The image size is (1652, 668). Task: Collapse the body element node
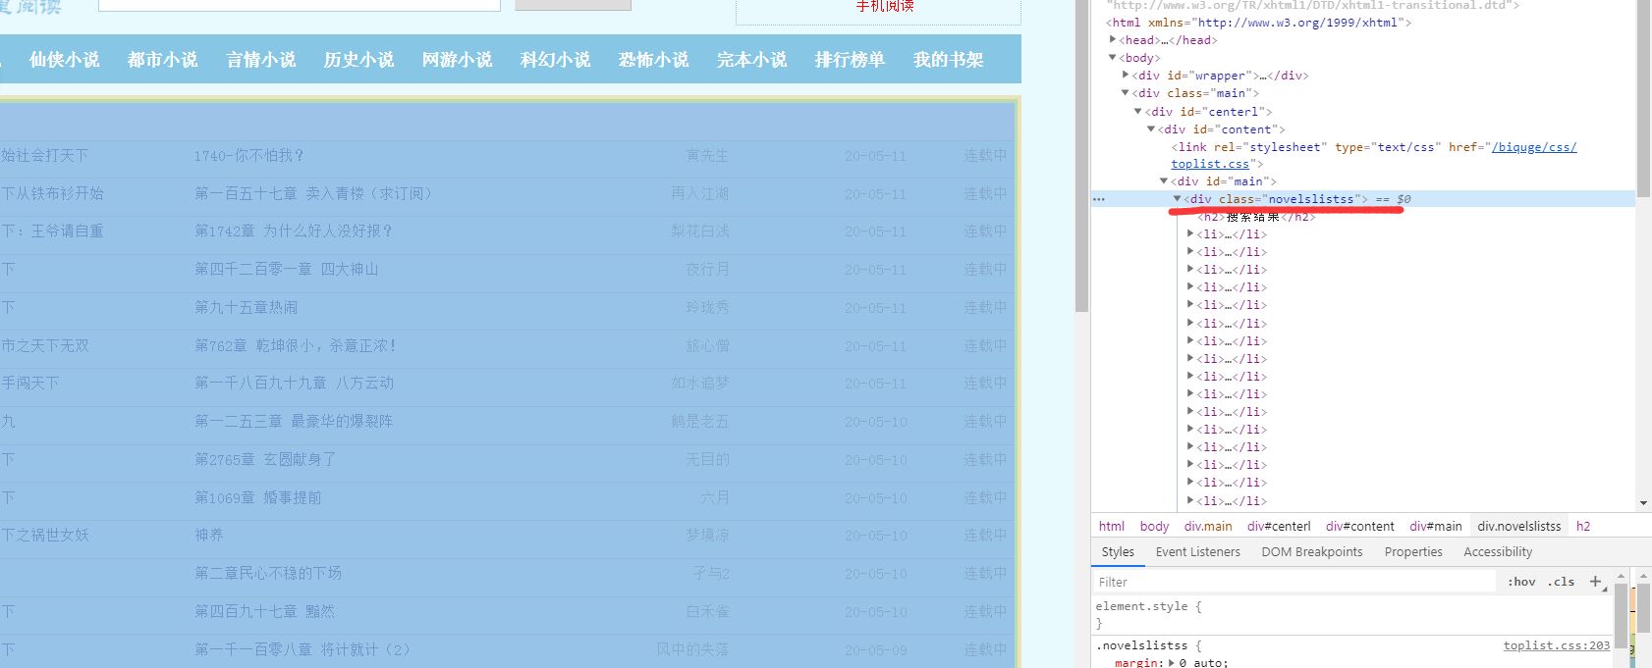coord(1113,58)
